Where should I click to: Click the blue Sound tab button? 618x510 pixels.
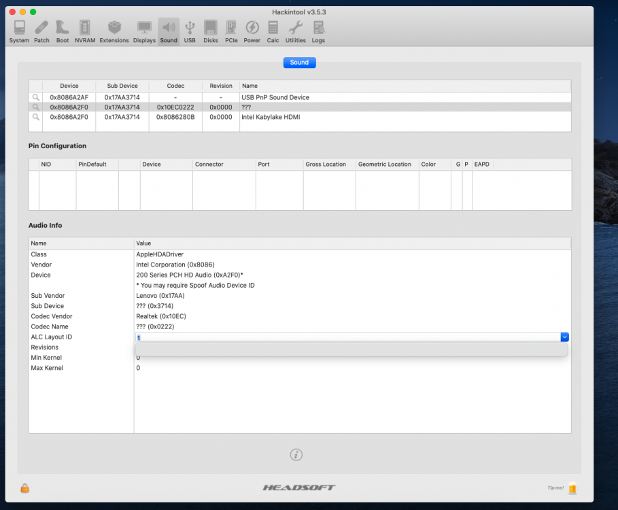(300, 63)
